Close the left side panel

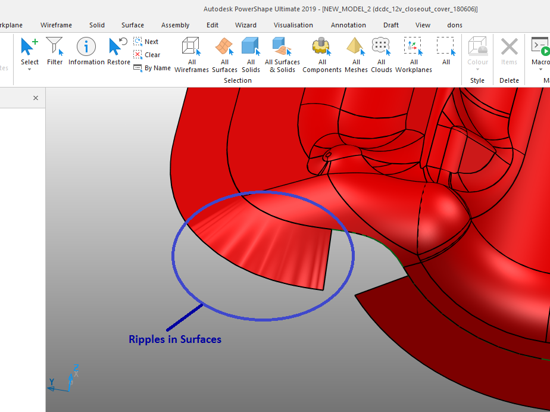click(x=35, y=98)
